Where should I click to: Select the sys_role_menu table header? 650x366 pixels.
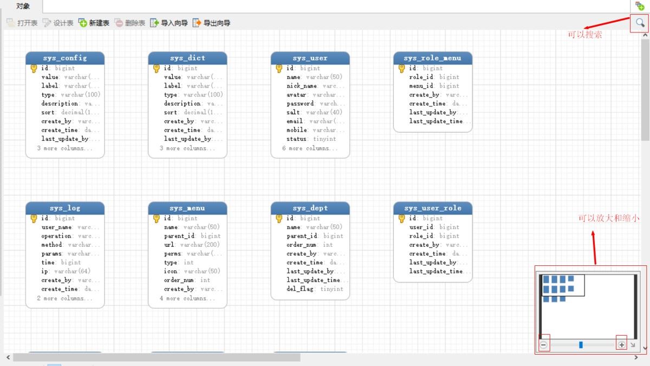click(x=432, y=58)
